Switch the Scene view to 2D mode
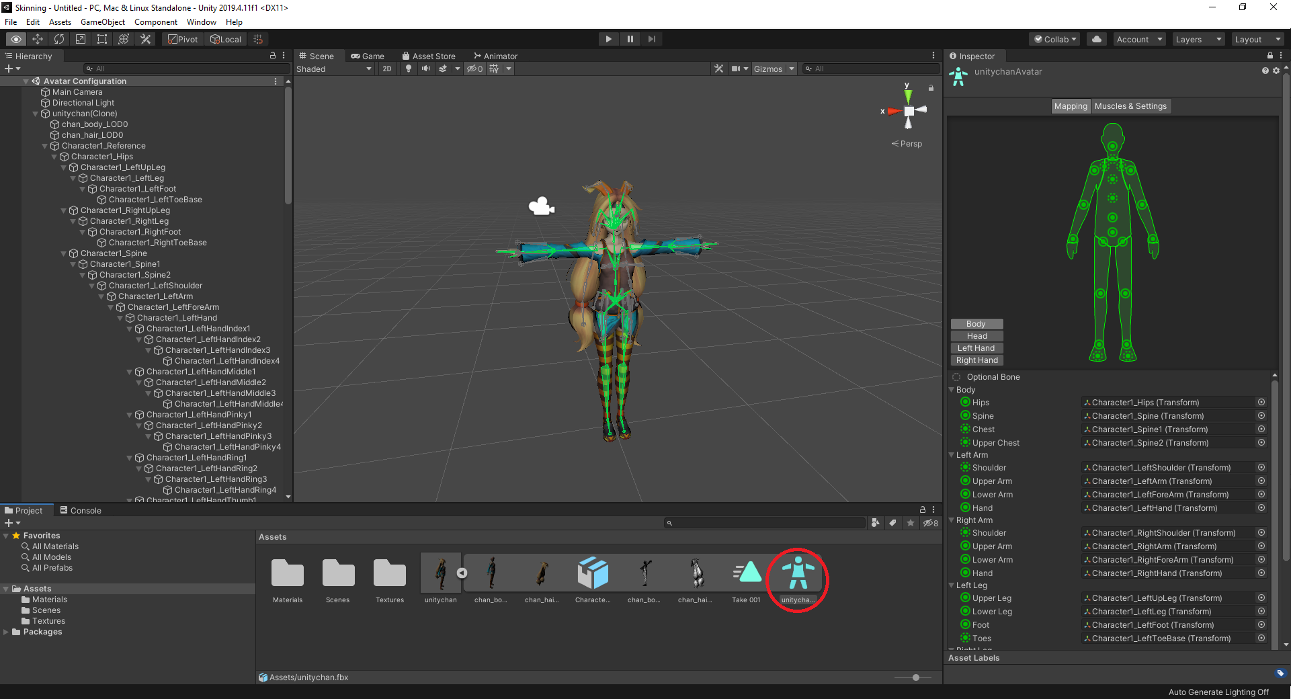This screenshot has height=699, width=1291. [387, 69]
